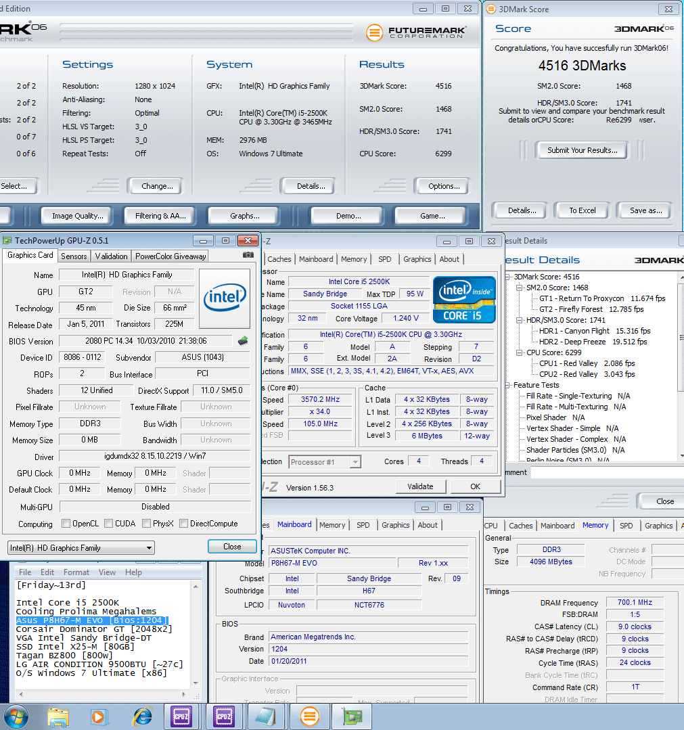Image resolution: width=684 pixels, height=730 pixels.
Task: Click the Save as... button
Action: pos(646,210)
